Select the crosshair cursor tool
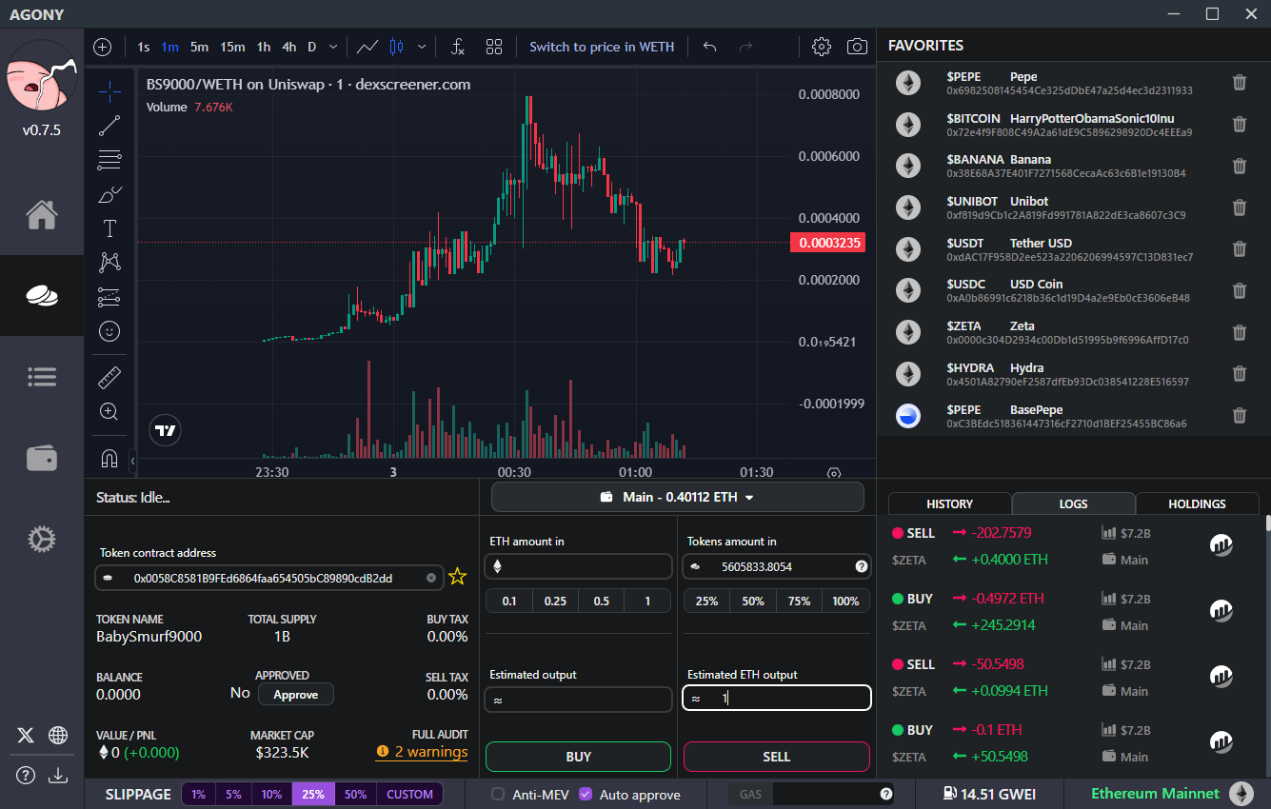Screen dimensions: 1271x809 (x=109, y=91)
